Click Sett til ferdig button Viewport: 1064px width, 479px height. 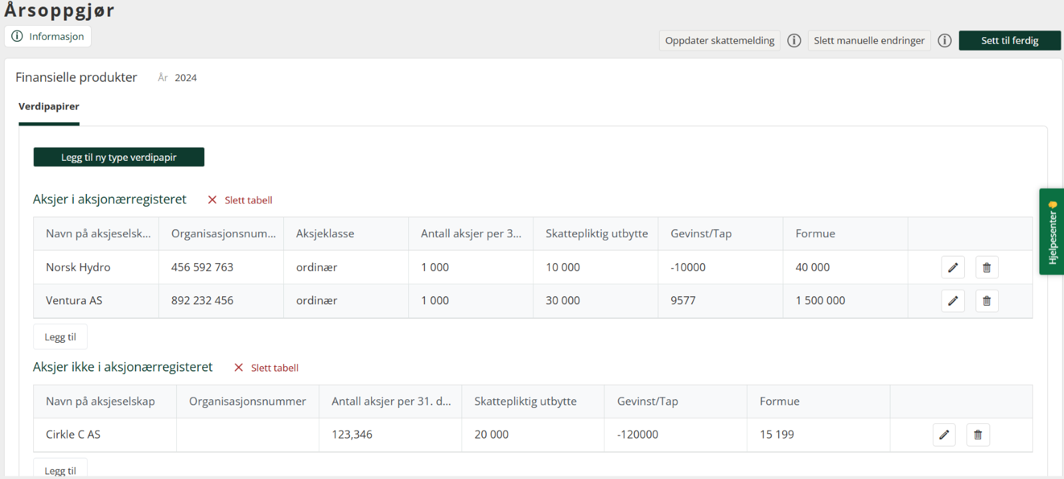pos(1009,41)
